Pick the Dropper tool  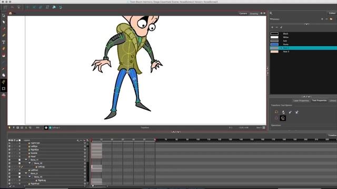tap(4, 69)
